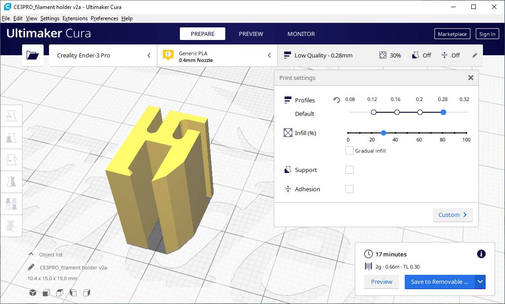
Task: Open the View menu
Action: [31, 18]
